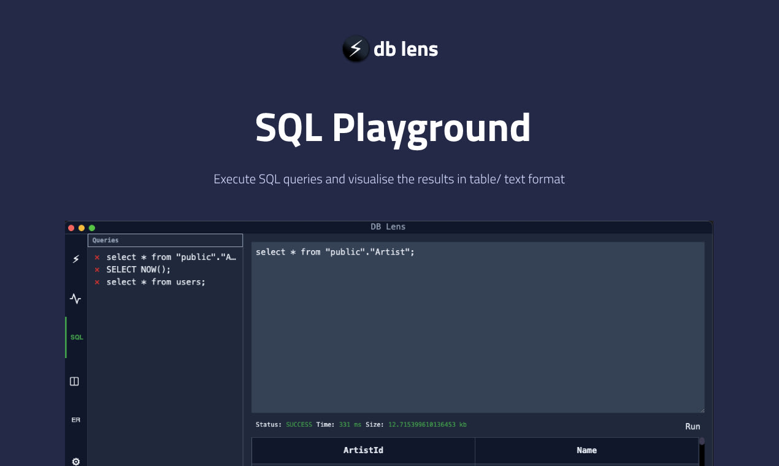The height and width of the screenshot is (466, 779).
Task: Click the 331 ms time value
Action: (350, 424)
